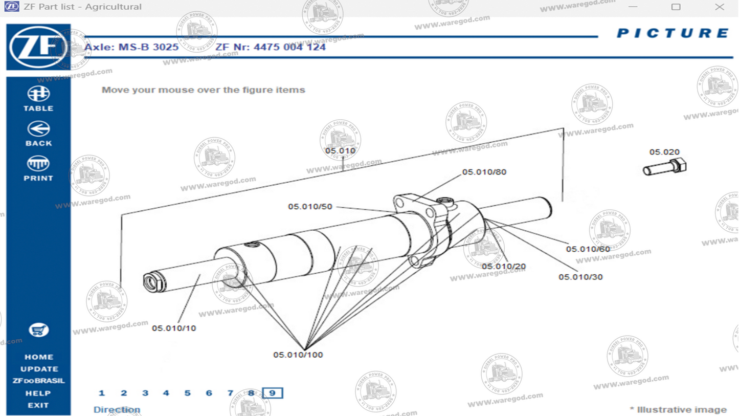Image resolution: width=739 pixels, height=416 pixels.
Task: Click the Direction link
Action: click(117, 410)
